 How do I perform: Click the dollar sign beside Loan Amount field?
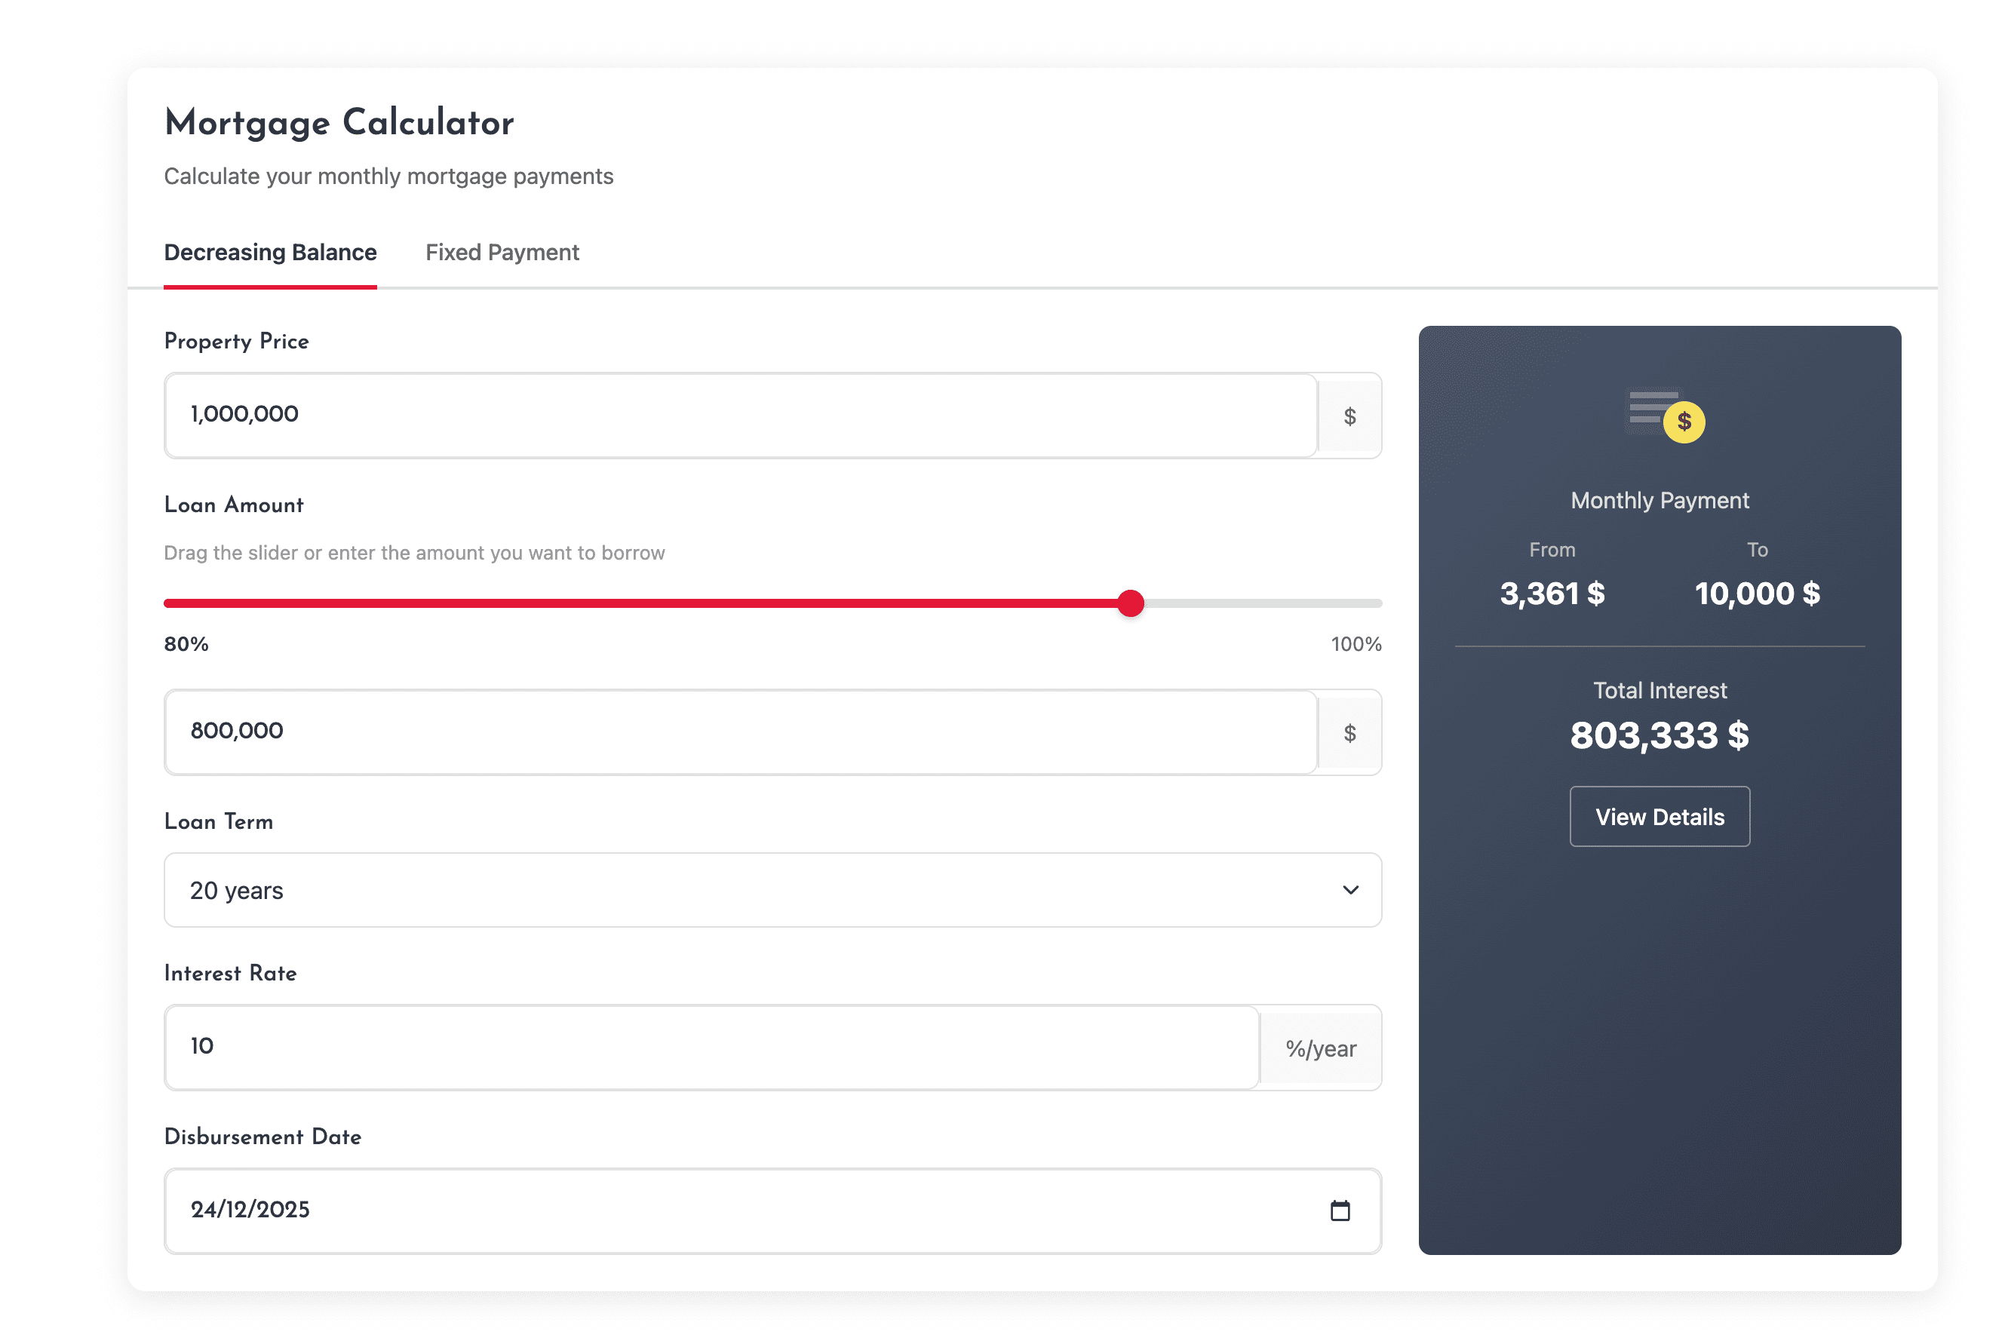click(1349, 732)
